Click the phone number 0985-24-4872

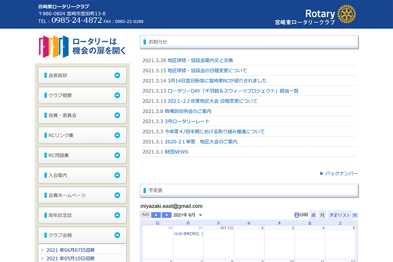[77, 20]
